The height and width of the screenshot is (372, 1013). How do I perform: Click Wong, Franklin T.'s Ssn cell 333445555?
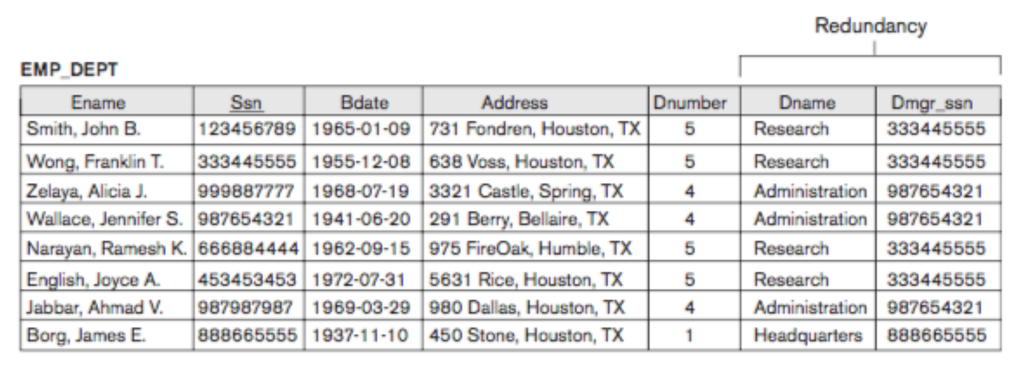247,161
